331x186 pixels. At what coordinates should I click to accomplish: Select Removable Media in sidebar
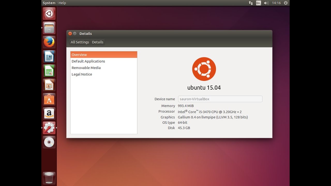[x=104, y=68]
